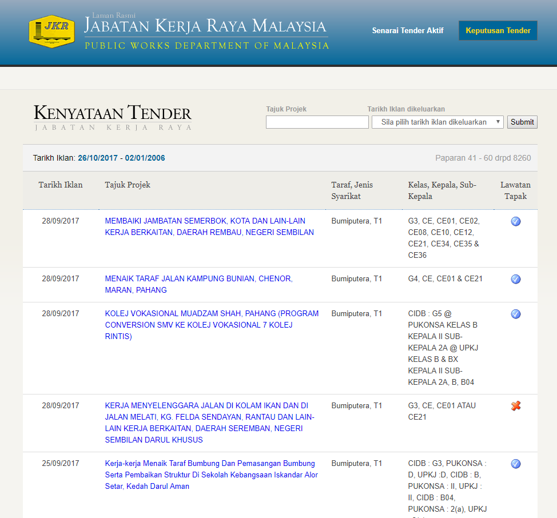Click the Paparan 41 - 60 drpd 8260 text

483,158
